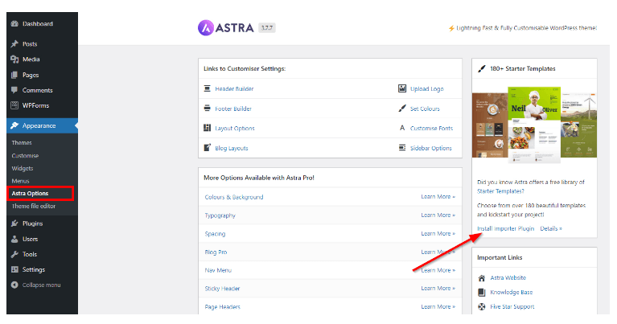
Task: Click the Astra purple logo icon
Action: pyautogui.click(x=206, y=28)
